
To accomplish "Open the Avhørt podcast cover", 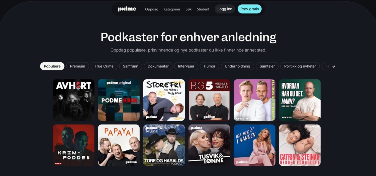I will pyautogui.click(x=73, y=100).
